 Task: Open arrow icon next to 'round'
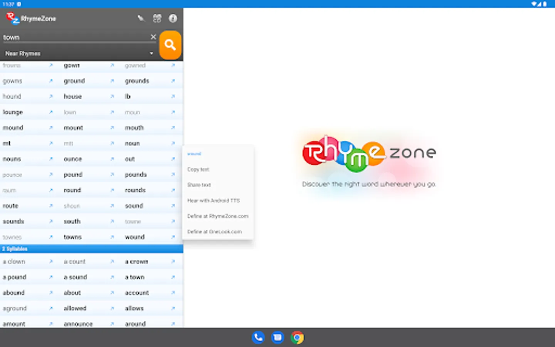112,190
